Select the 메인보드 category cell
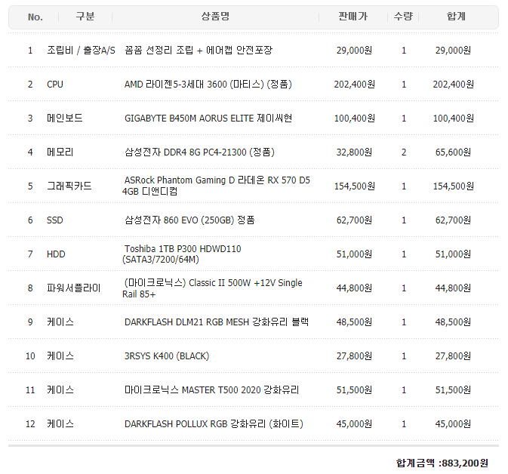The height and width of the screenshot is (474, 508). [x=65, y=119]
